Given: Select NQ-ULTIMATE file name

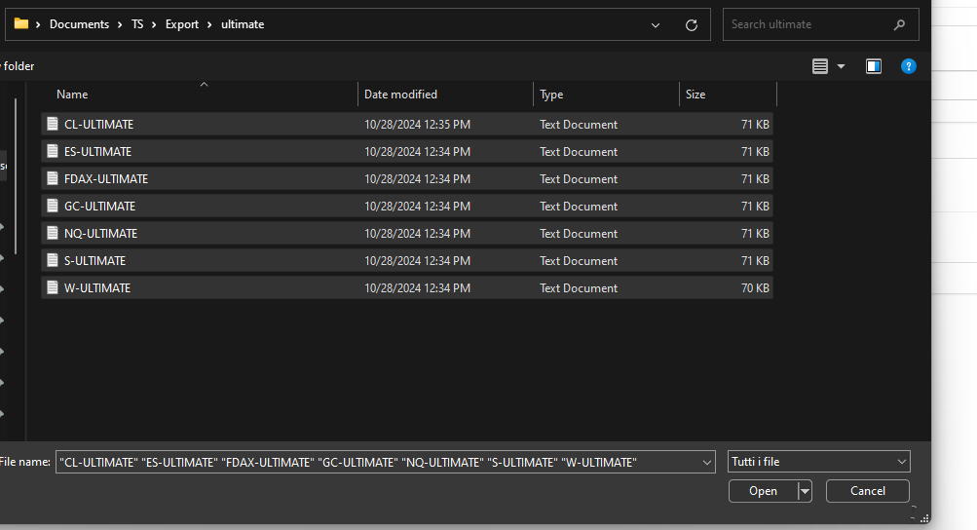Looking at the screenshot, I should (100, 233).
